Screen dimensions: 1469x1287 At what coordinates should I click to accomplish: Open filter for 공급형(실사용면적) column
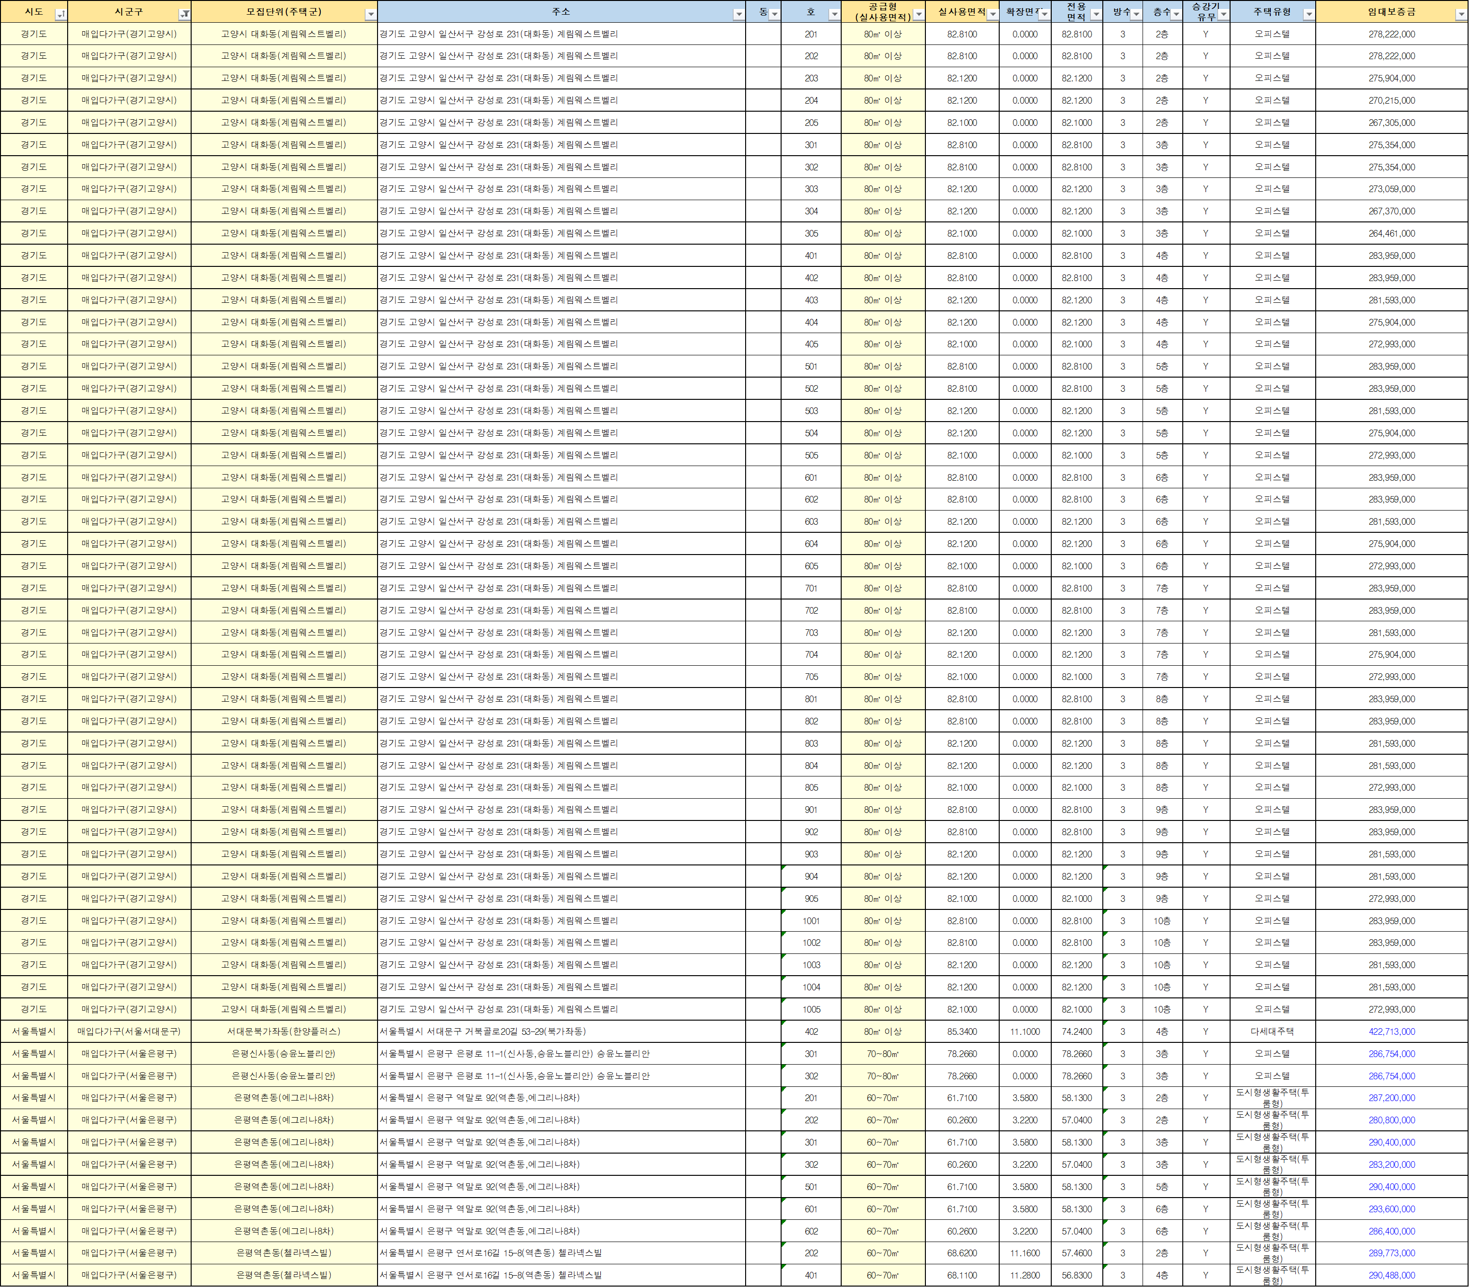pos(918,14)
